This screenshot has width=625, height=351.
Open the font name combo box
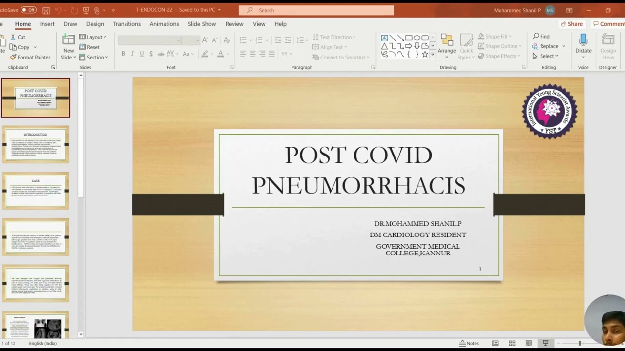(150, 40)
